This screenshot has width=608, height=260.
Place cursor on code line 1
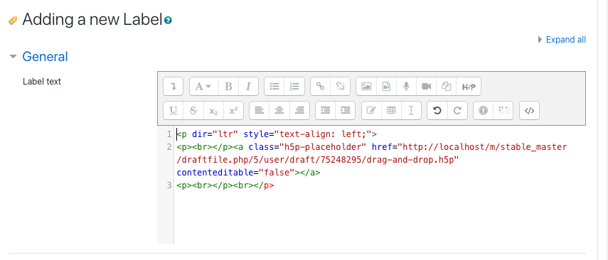[277, 134]
